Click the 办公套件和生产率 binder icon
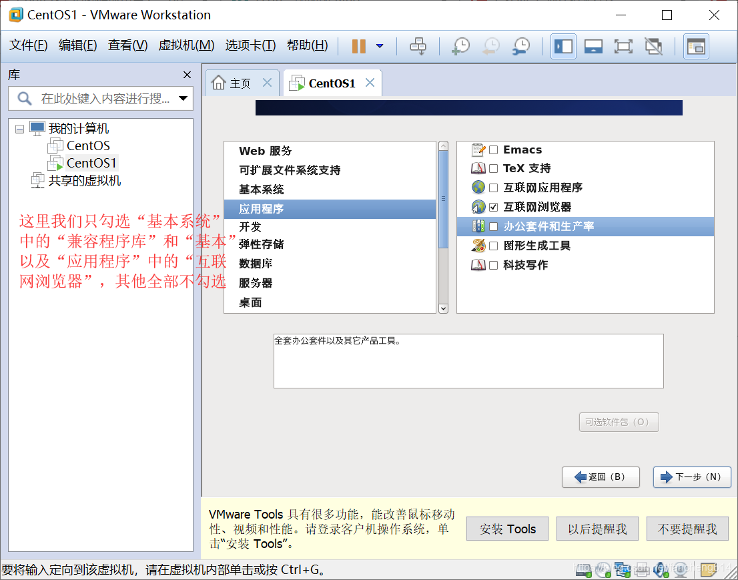The width and height of the screenshot is (738, 580). pos(478,226)
